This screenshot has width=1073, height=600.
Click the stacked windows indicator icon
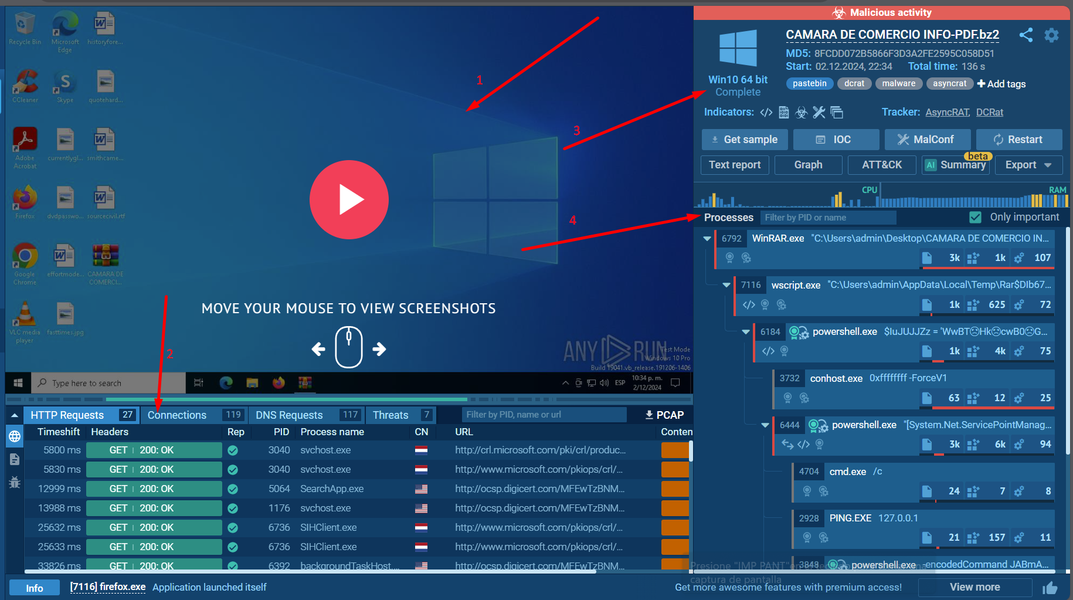837,112
